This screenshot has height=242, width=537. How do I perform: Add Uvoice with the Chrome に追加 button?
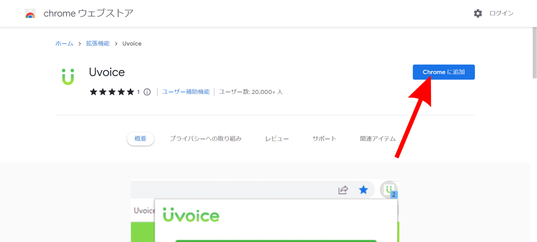coord(443,72)
